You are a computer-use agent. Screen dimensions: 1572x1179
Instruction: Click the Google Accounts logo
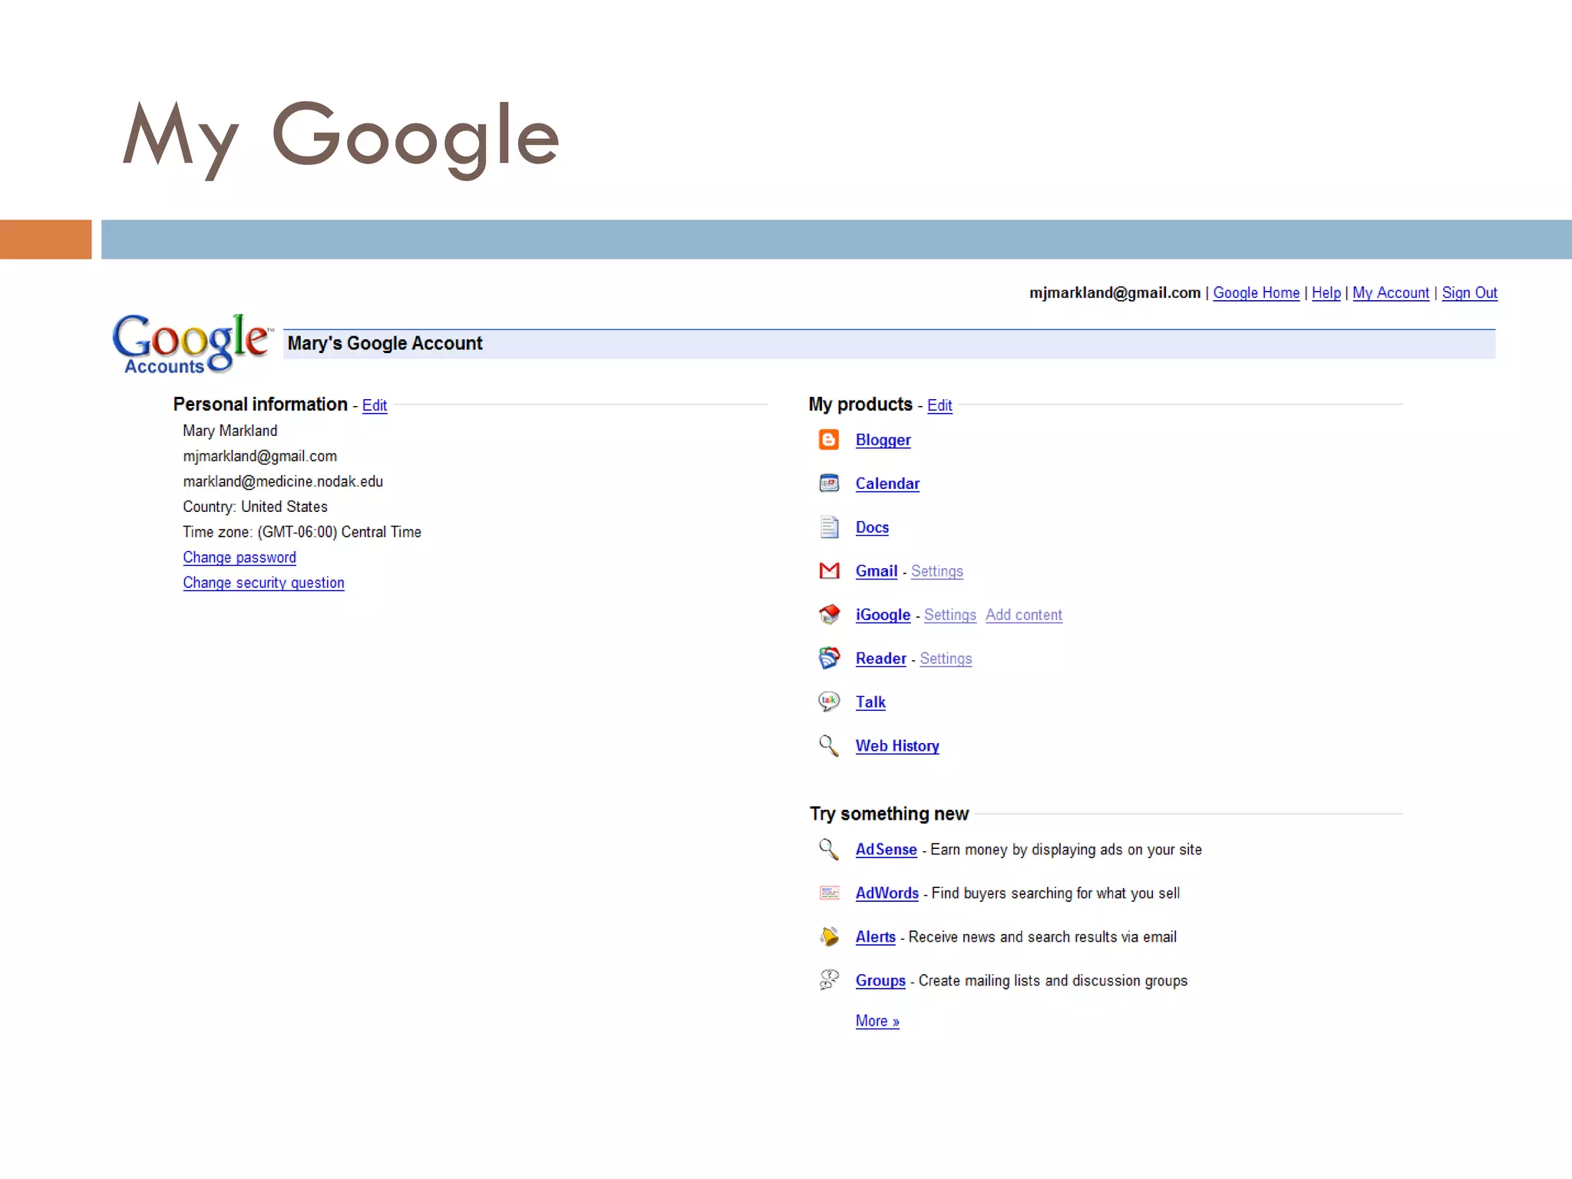tap(192, 344)
